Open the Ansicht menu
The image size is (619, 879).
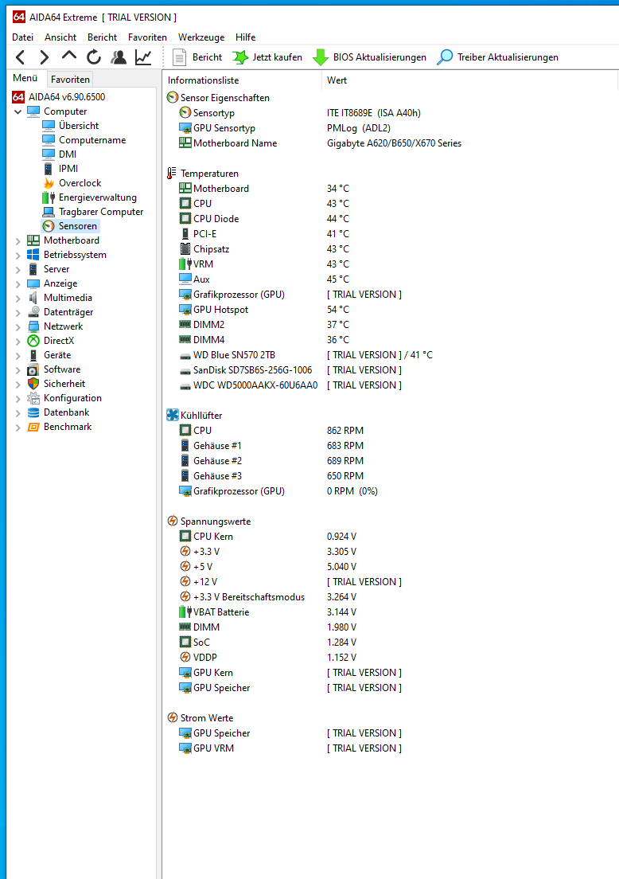coord(60,37)
